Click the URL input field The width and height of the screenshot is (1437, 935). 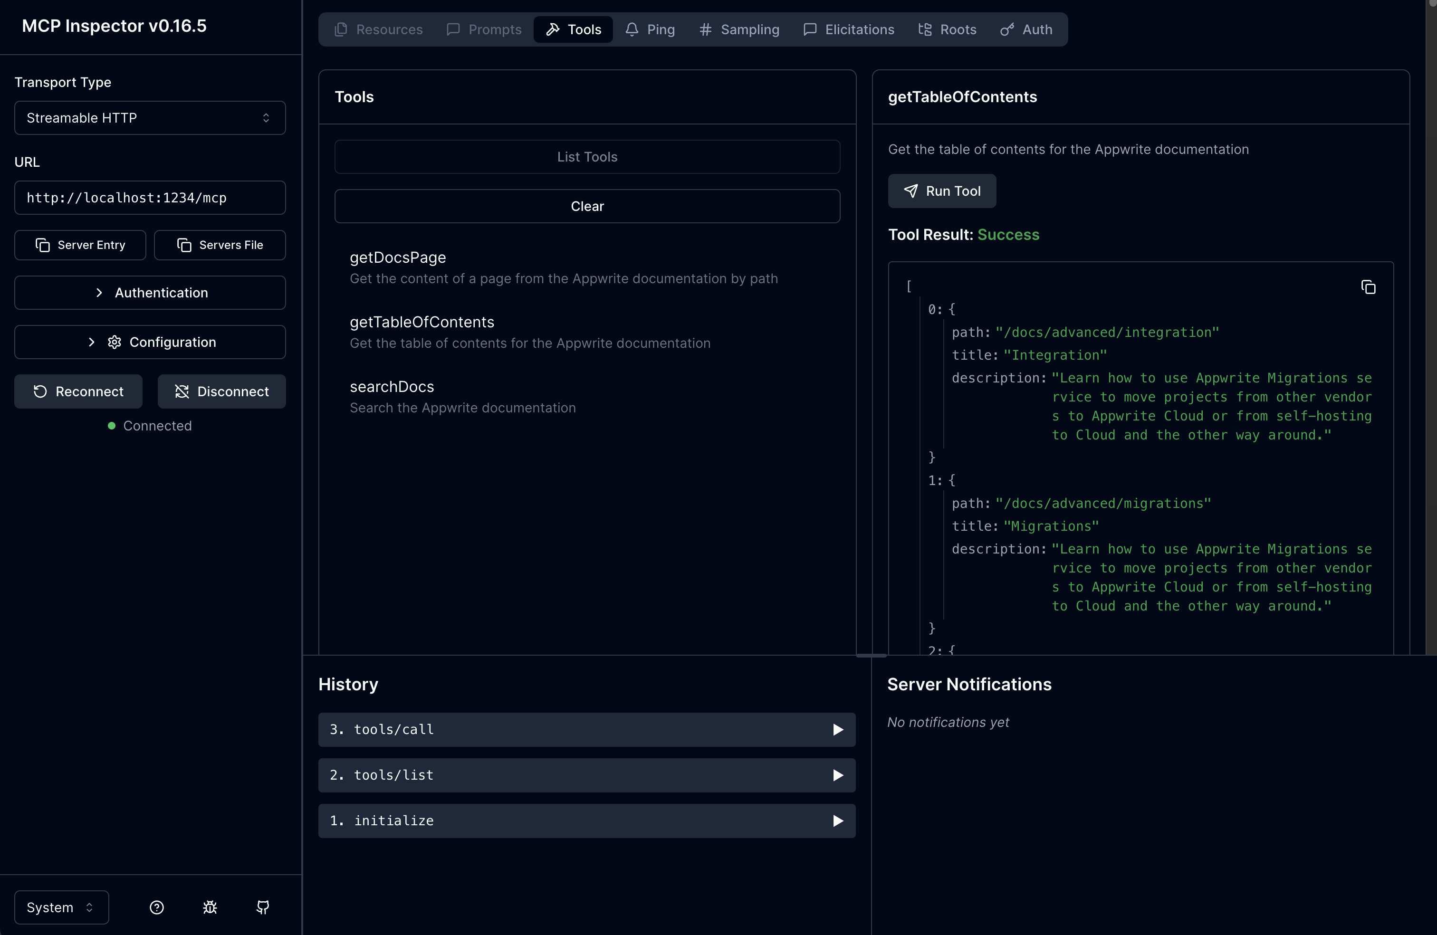(x=150, y=198)
